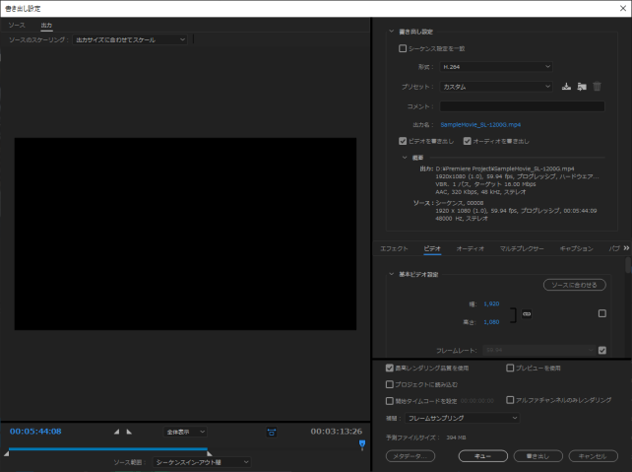Toggle the aspect ratio correction icon
The height and width of the screenshot is (472, 632).
[272, 432]
